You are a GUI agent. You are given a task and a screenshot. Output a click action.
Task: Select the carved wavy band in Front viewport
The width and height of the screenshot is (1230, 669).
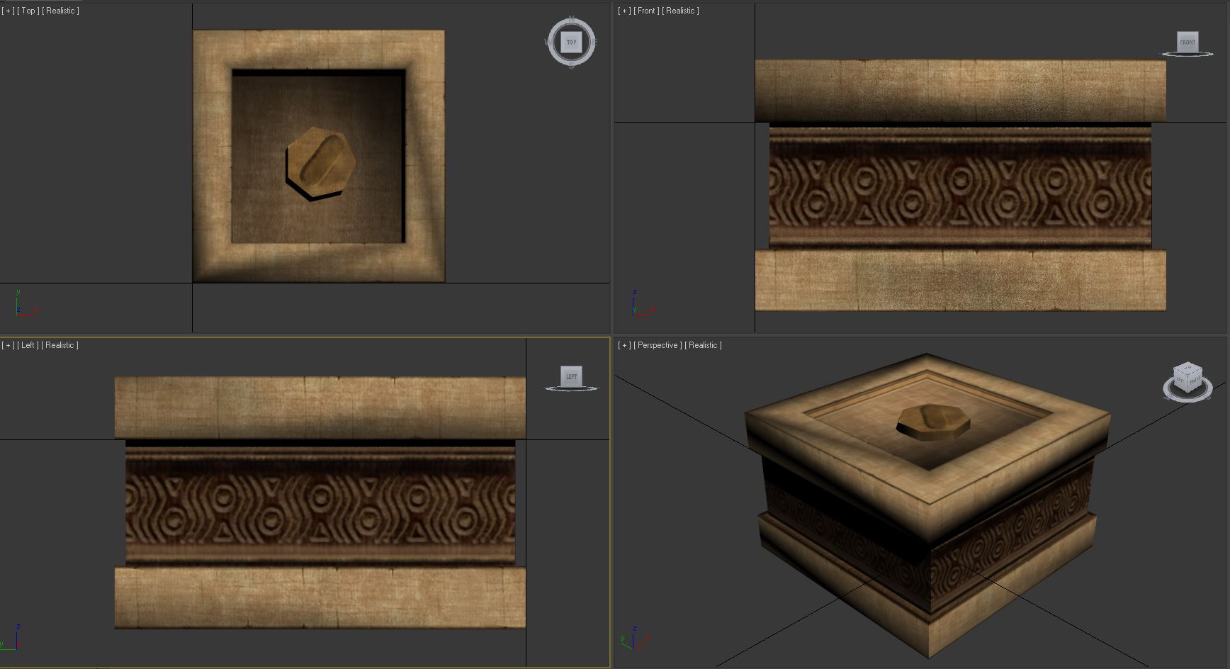coord(960,186)
